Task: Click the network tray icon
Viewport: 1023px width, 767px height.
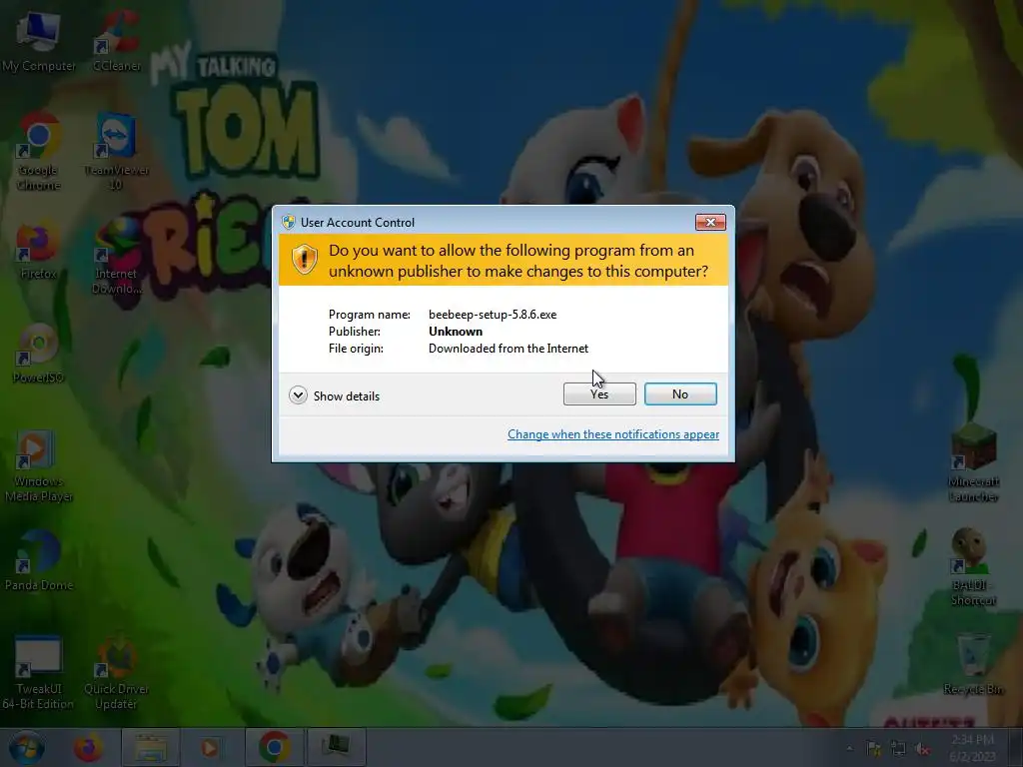Action: coord(898,749)
